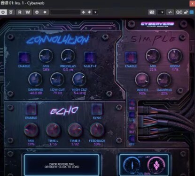Click the ROOM knob at 47%
This screenshot has width=195, height=176.
point(175,56)
